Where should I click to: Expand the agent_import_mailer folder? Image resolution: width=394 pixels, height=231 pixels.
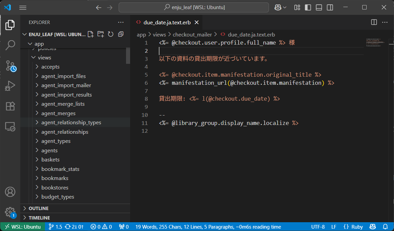[75, 85]
